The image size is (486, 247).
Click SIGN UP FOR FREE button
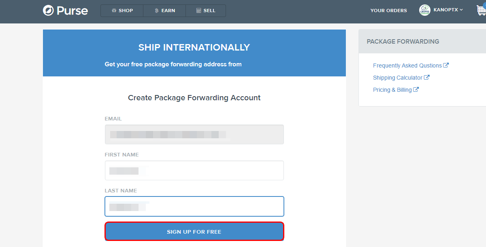click(x=194, y=232)
